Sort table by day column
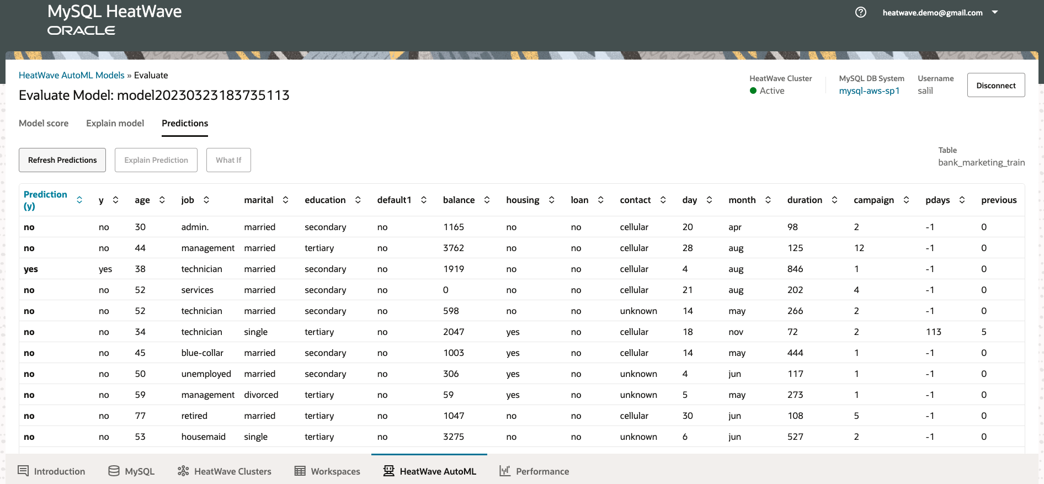The image size is (1044, 484). click(710, 200)
